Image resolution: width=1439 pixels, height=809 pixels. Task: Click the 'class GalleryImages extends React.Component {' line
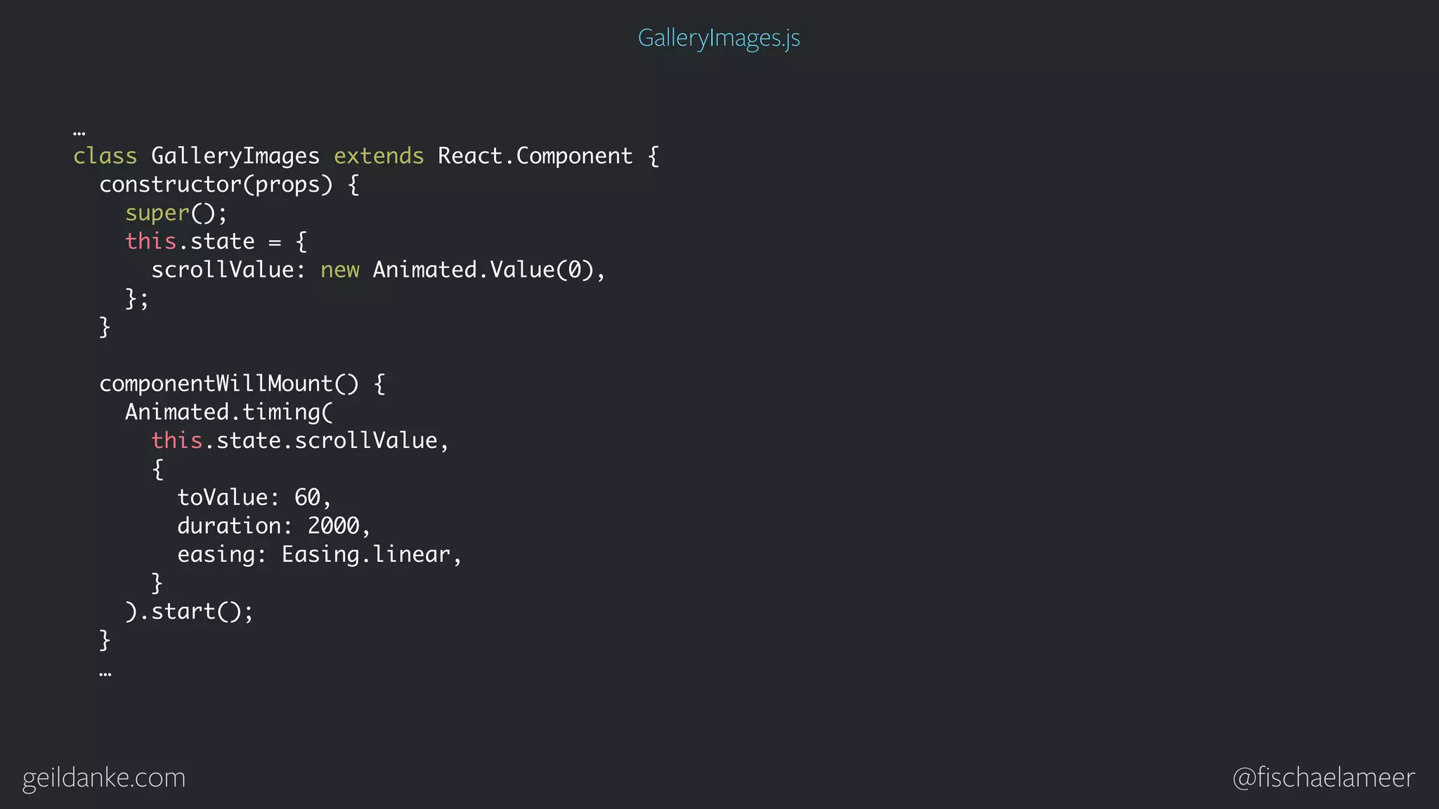[366, 156]
